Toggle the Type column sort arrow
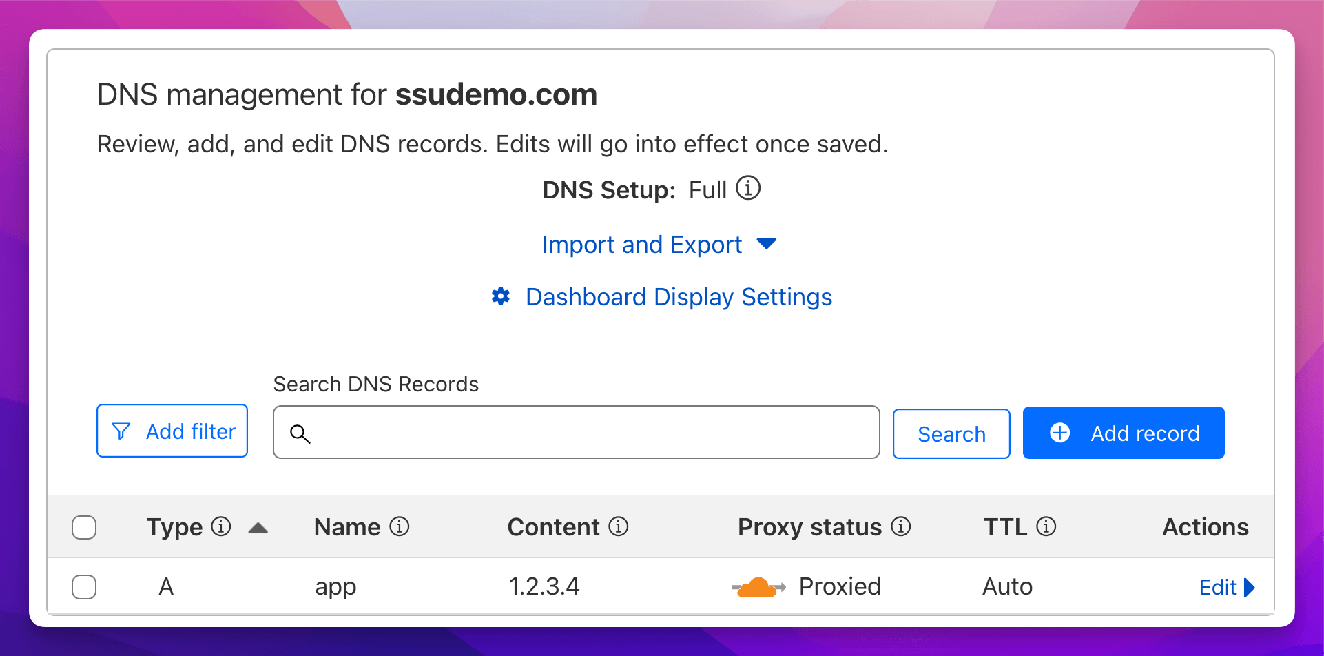Screen dimensions: 1324x656 (x=258, y=526)
